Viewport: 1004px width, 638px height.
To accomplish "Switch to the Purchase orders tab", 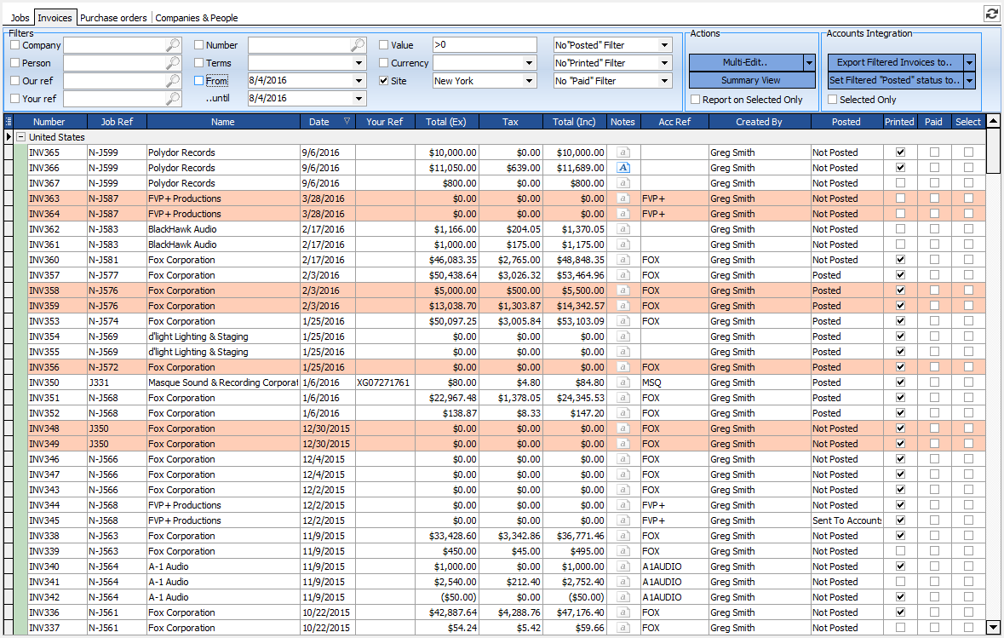I will 113,17.
